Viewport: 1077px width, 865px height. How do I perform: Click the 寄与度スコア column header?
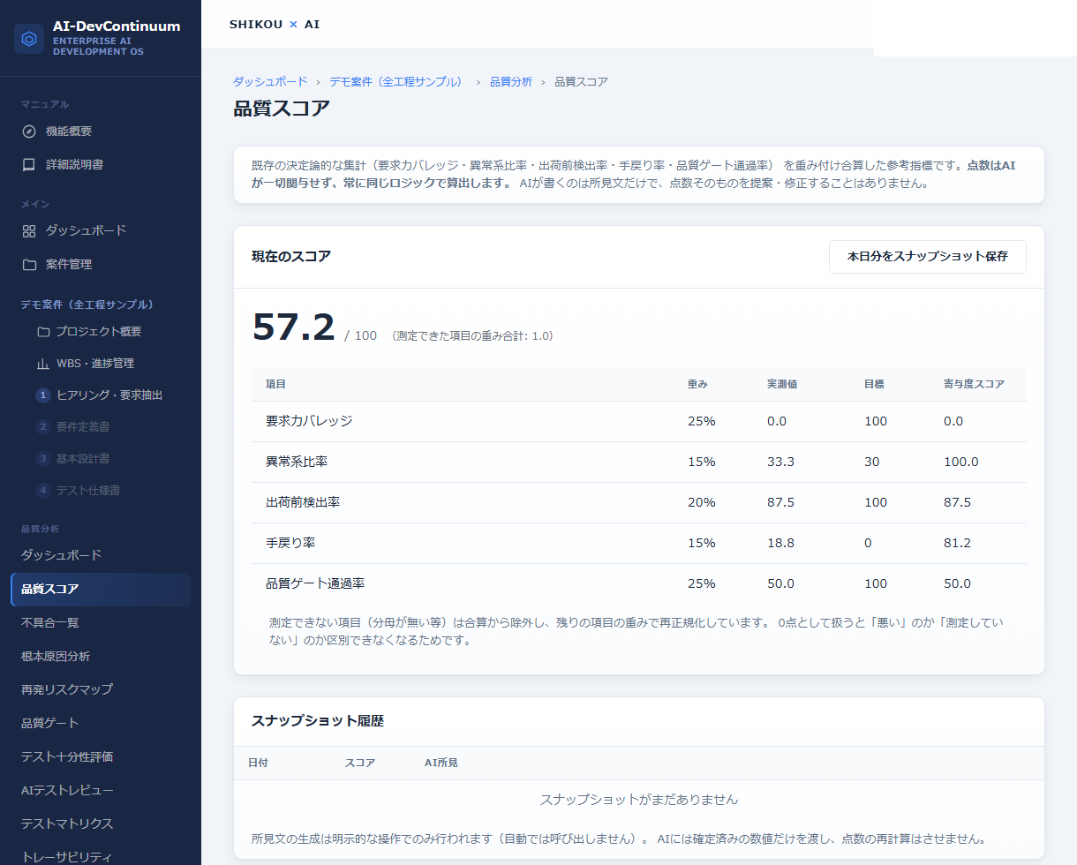tap(974, 385)
